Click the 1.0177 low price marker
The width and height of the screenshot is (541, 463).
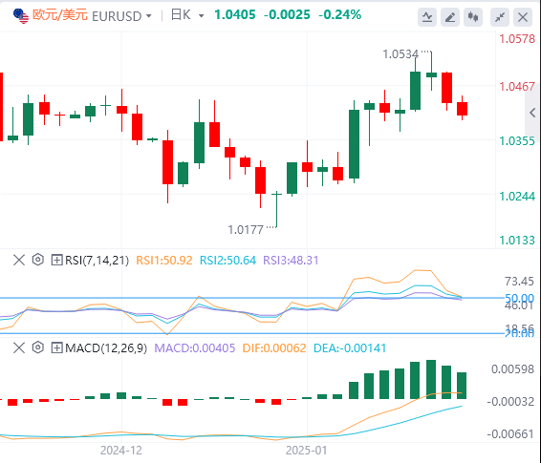pyautogui.click(x=246, y=230)
